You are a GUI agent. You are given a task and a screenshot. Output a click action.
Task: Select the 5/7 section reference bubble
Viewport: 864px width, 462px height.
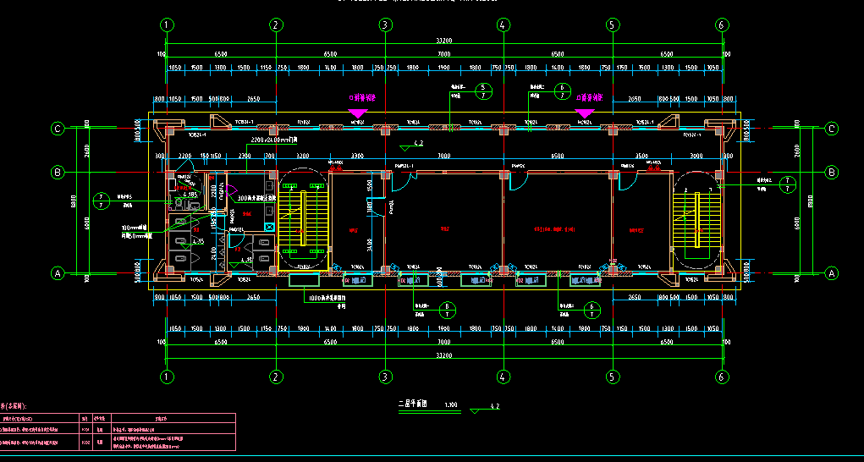pos(482,91)
